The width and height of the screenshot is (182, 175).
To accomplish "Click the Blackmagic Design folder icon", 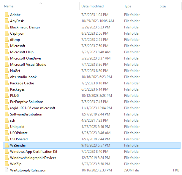I will coord(7,27).
